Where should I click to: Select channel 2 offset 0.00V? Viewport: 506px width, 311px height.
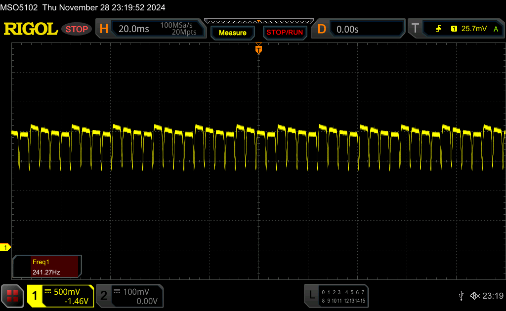[147, 301]
